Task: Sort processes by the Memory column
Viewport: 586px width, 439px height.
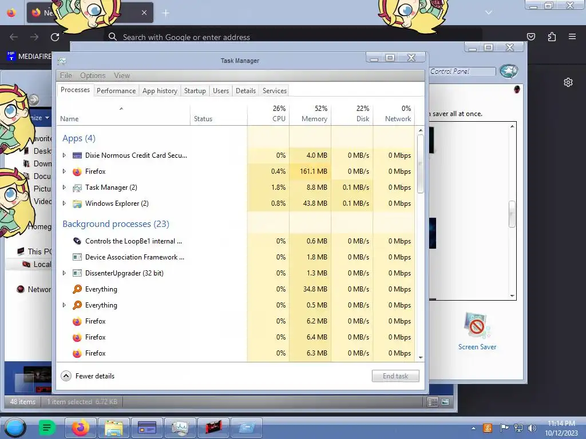Action: (310, 114)
